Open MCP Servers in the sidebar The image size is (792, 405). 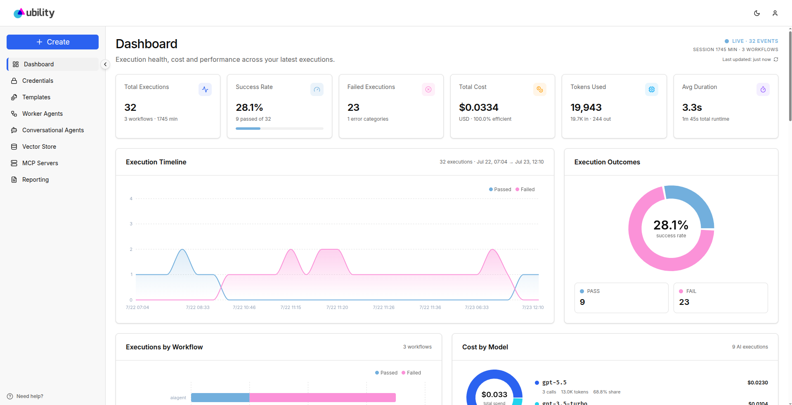point(52,163)
